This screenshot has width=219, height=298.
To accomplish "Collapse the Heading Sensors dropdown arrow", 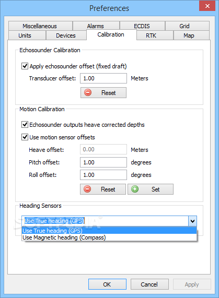I will pos(192,221).
